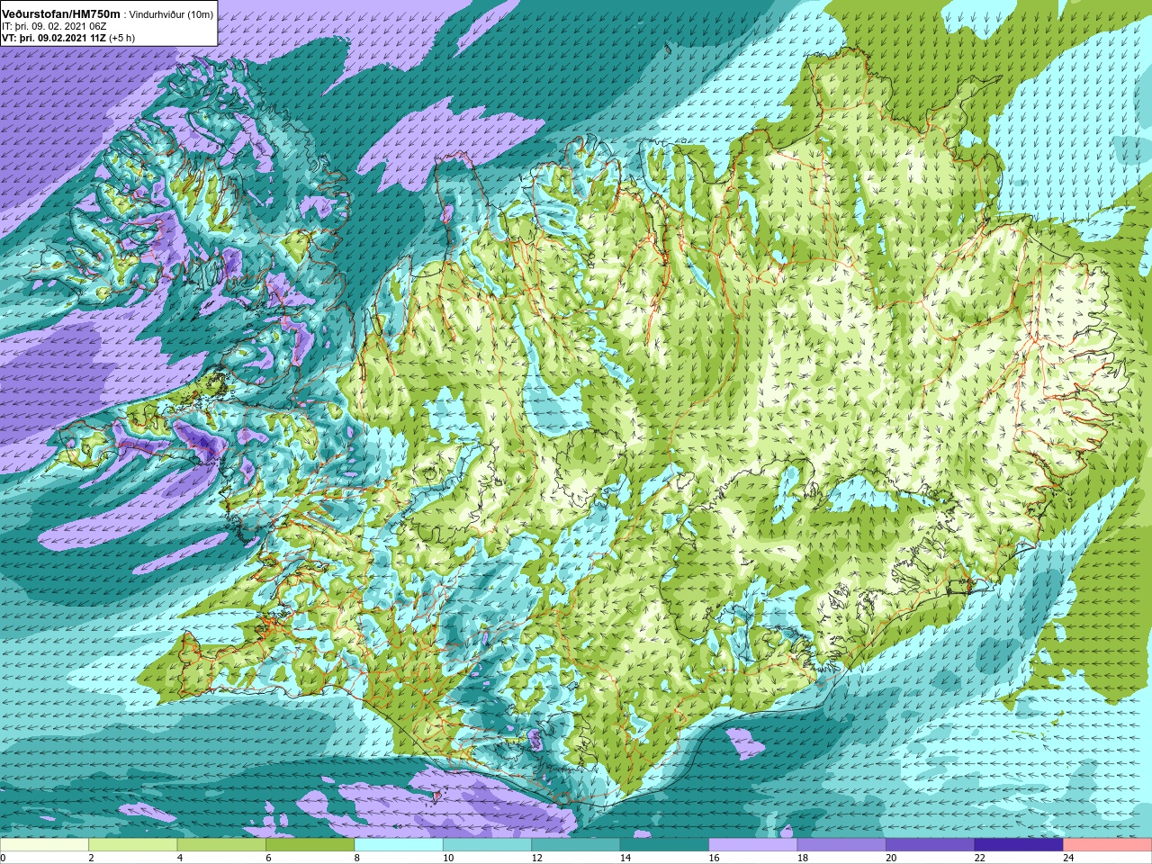The width and height of the screenshot is (1152, 864).
Task: Click the "Veðurstofan/HM750m" title text
Action: [61, 13]
